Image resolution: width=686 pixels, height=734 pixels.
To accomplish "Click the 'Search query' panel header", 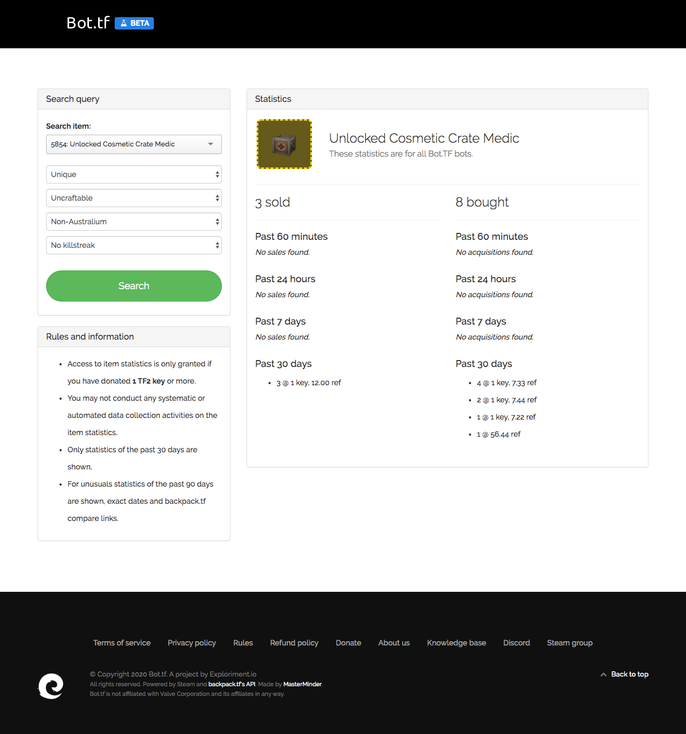I will click(134, 99).
